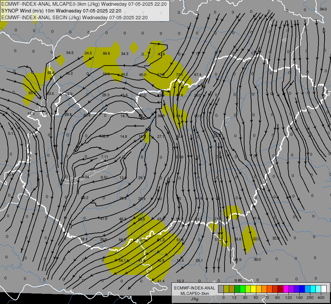The image size is (331, 304).
Task: Click the 60.5 map value
Action: [198, 116]
